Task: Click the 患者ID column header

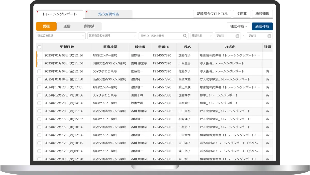Action: point(164,47)
